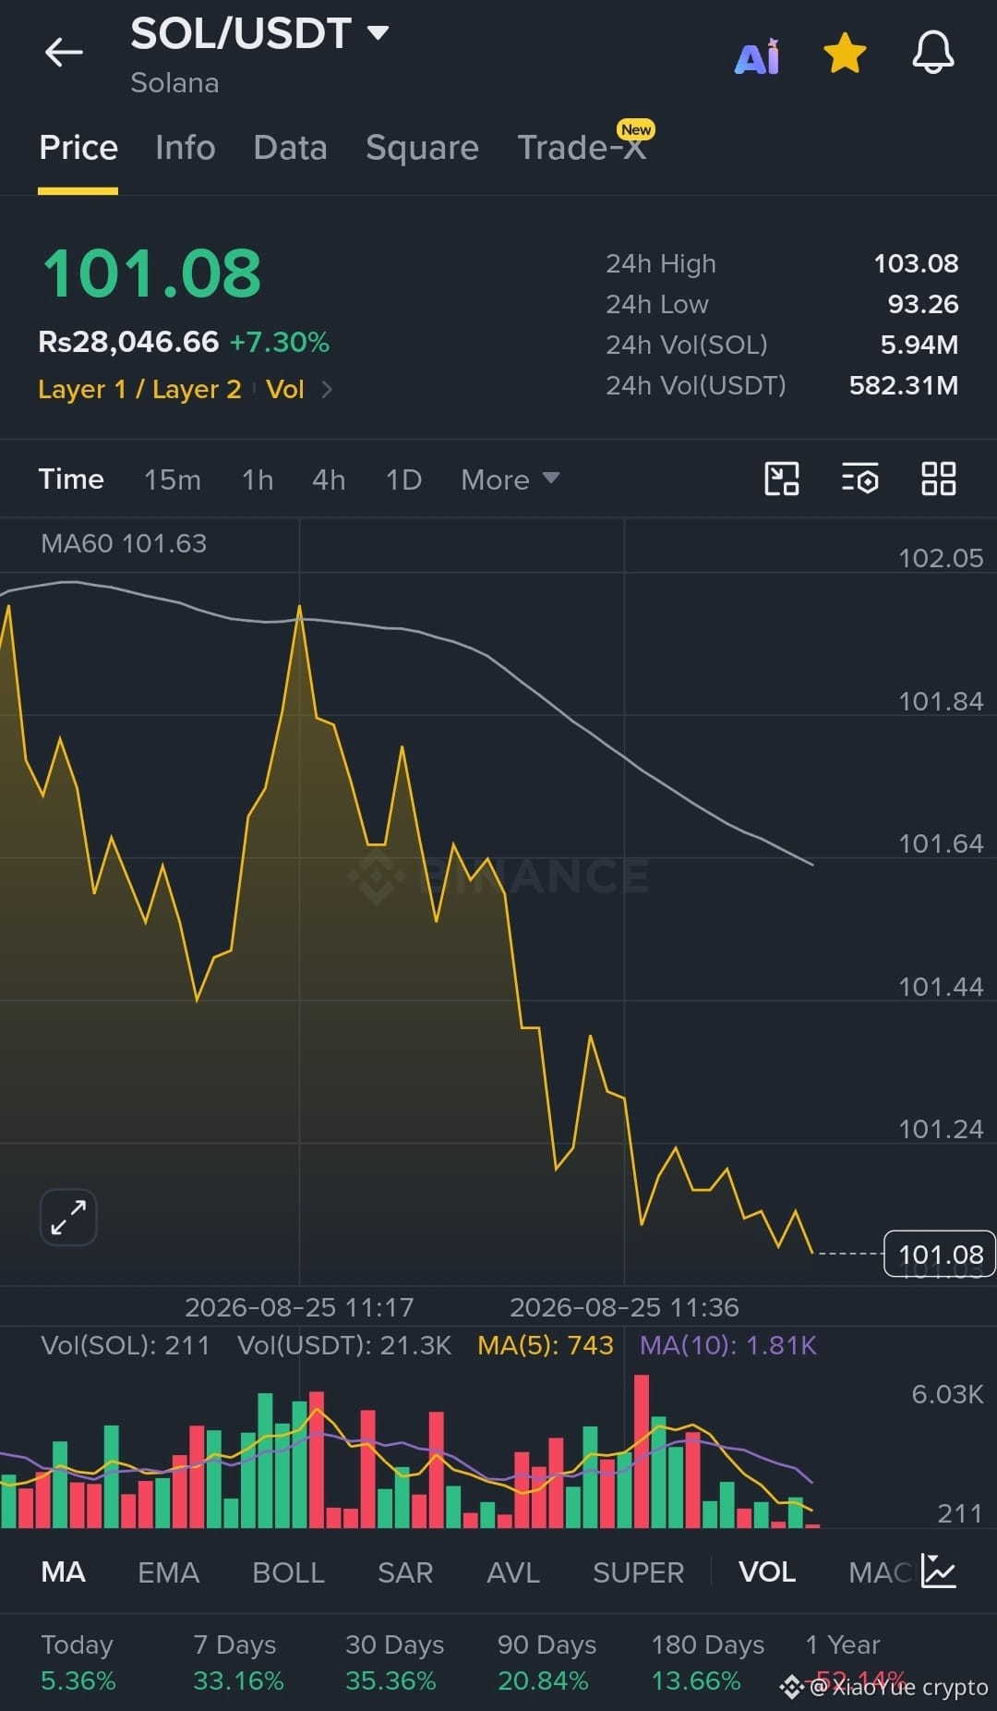
Task: Click the 2026-08-25 11:17 time label
Action: point(299,1307)
